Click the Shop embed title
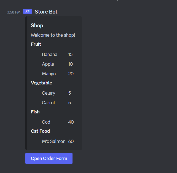 [x=37, y=26]
